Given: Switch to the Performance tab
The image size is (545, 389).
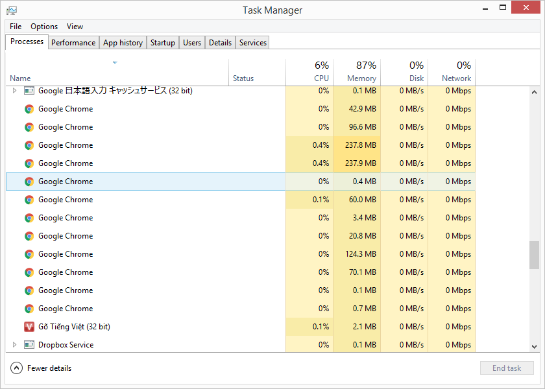Looking at the screenshot, I should pyautogui.click(x=73, y=43).
